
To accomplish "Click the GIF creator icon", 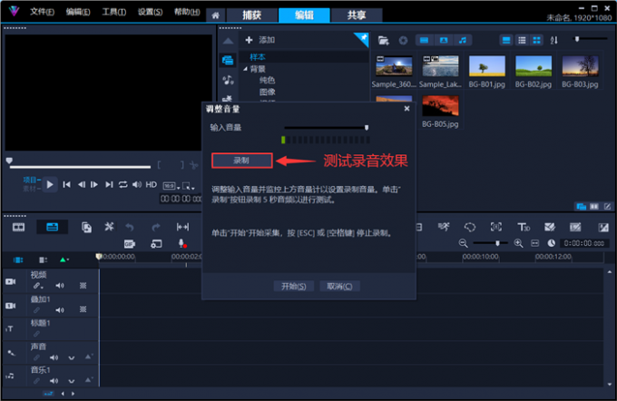I will [x=130, y=244].
